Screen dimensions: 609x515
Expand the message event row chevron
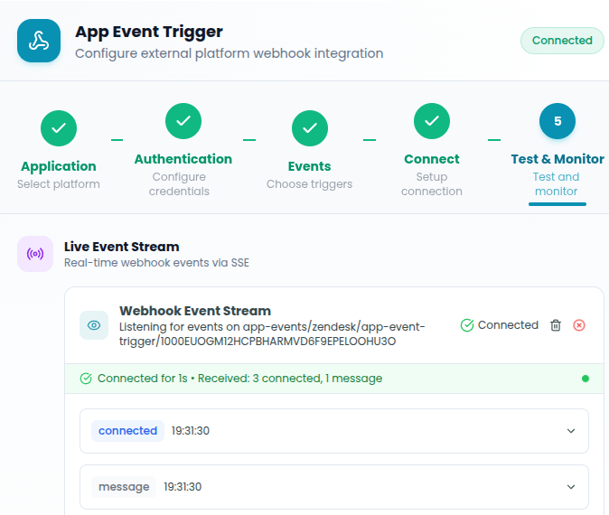pyautogui.click(x=571, y=487)
